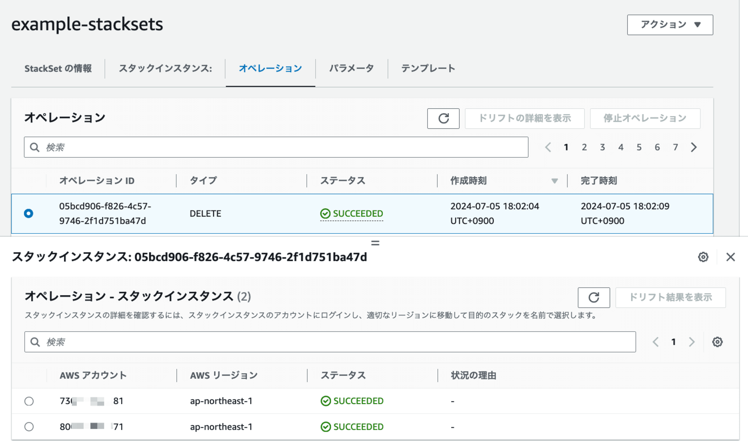This screenshot has width=748, height=447.
Task: Click 停止オペレーション button
Action: (x=645, y=118)
